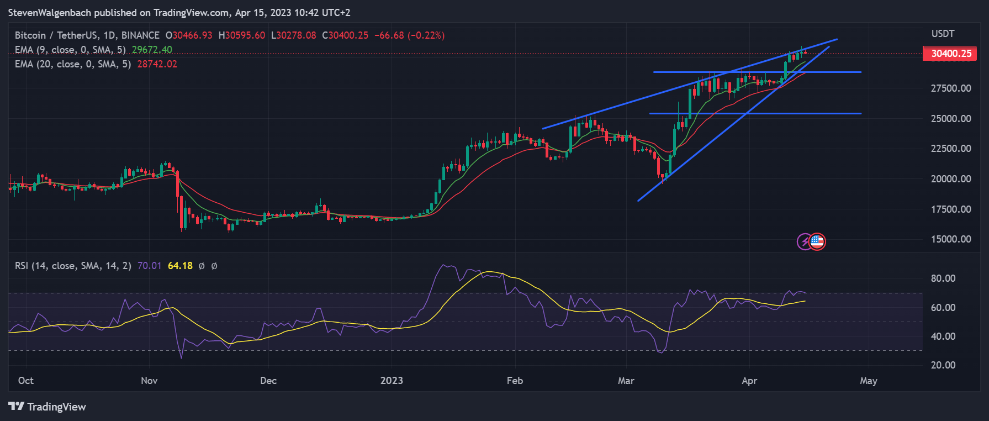Click the Dec label on time axis
The image size is (989, 421).
coord(268,381)
